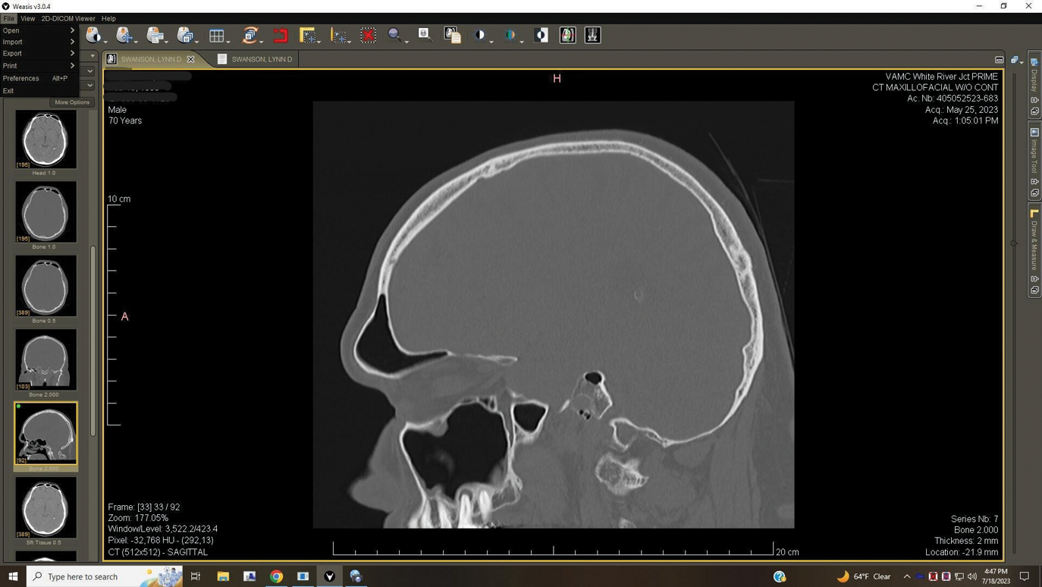The image size is (1042, 587).
Task: Select the Bone 0.5 series thumbnail
Action: [x=46, y=286]
